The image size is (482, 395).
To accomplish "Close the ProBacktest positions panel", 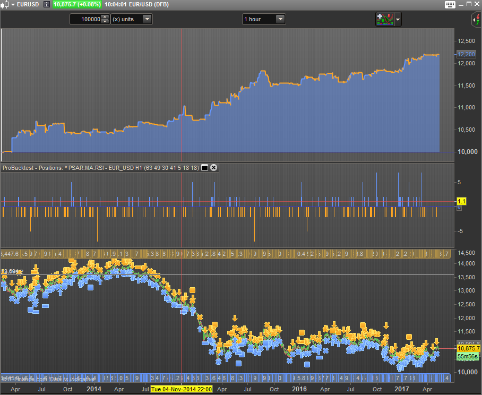I will point(214,168).
